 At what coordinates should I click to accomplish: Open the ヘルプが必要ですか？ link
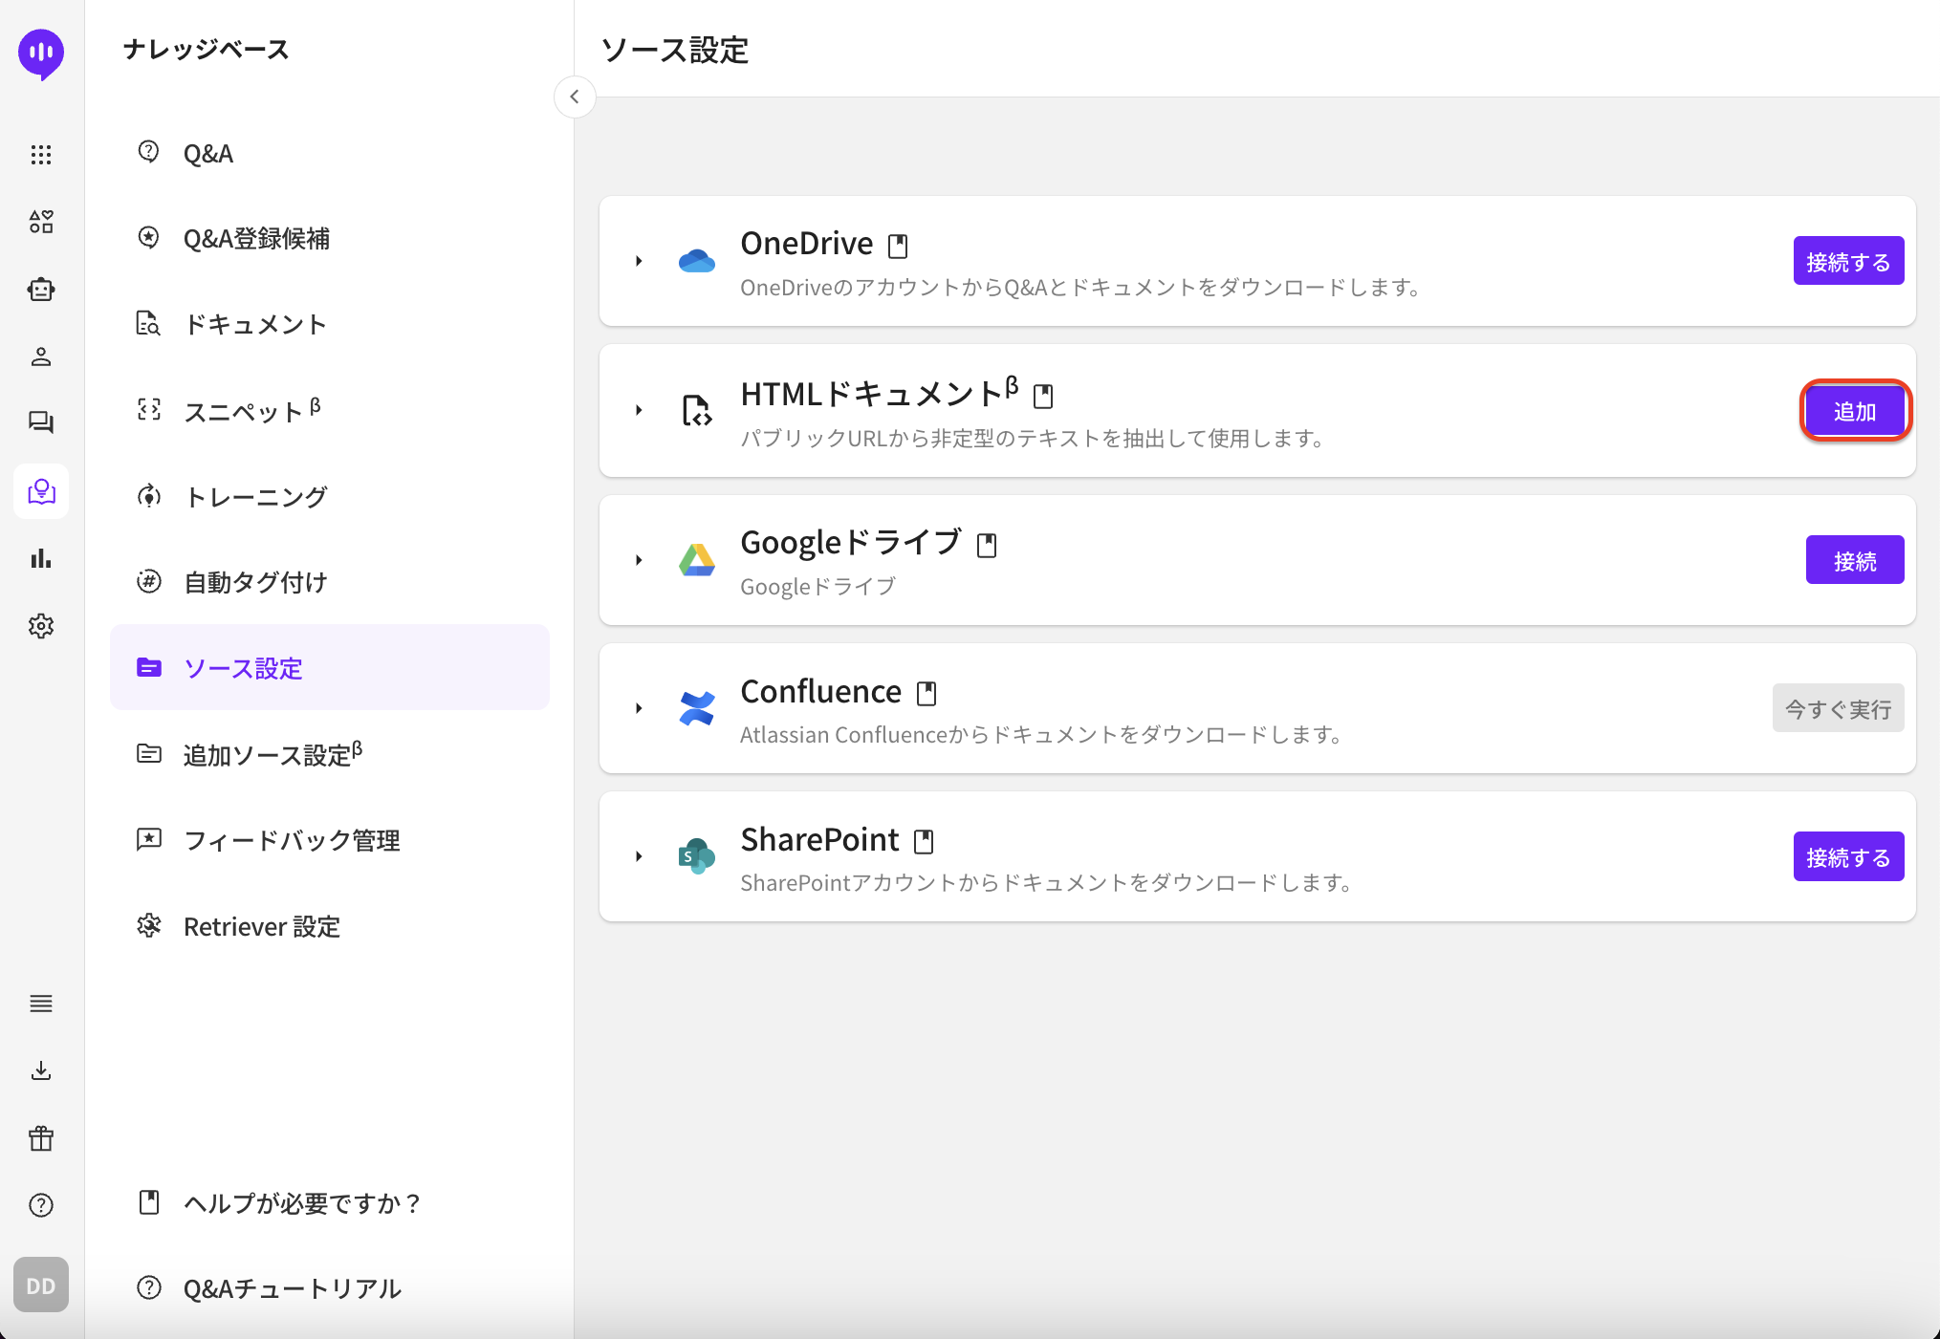301,1202
